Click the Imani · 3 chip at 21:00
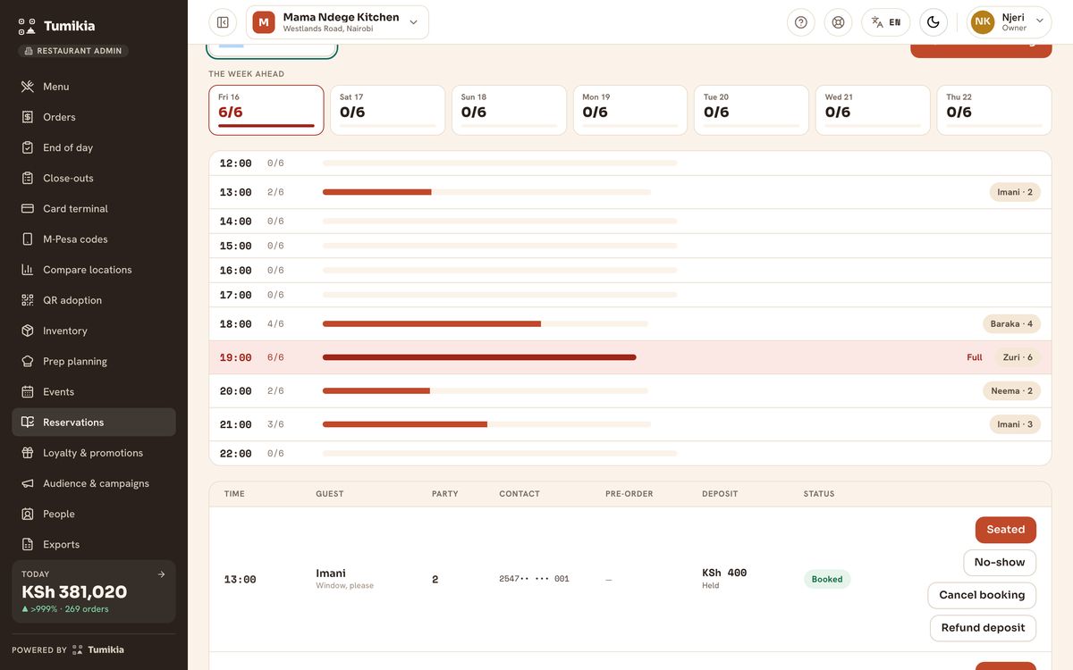Image resolution: width=1073 pixels, height=670 pixels. pos(1015,424)
